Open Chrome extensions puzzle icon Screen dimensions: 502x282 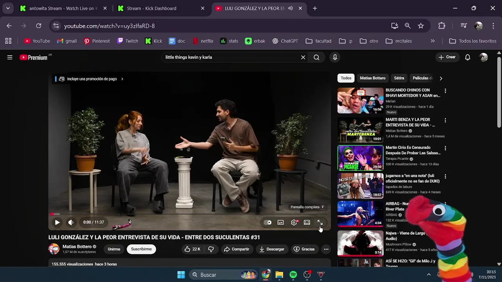442,26
